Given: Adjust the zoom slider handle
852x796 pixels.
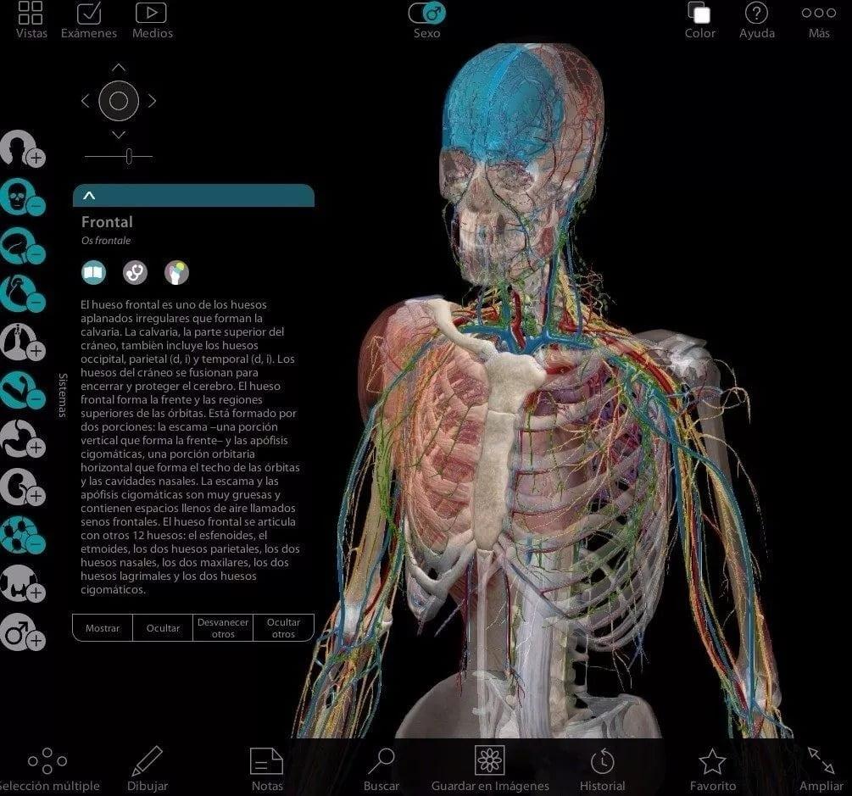Looking at the screenshot, I should pos(128,156).
